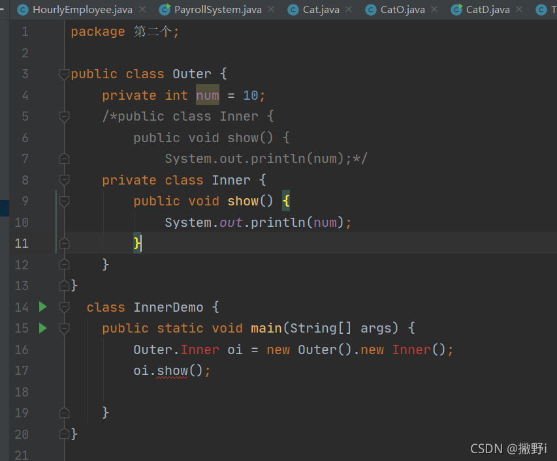Collapse the Outer class fold on line 3
557x461 pixels.
pyautogui.click(x=64, y=74)
